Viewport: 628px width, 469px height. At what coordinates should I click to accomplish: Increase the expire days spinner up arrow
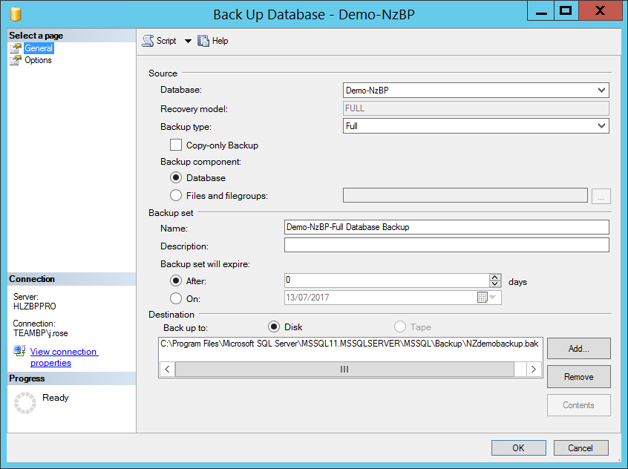pos(495,277)
